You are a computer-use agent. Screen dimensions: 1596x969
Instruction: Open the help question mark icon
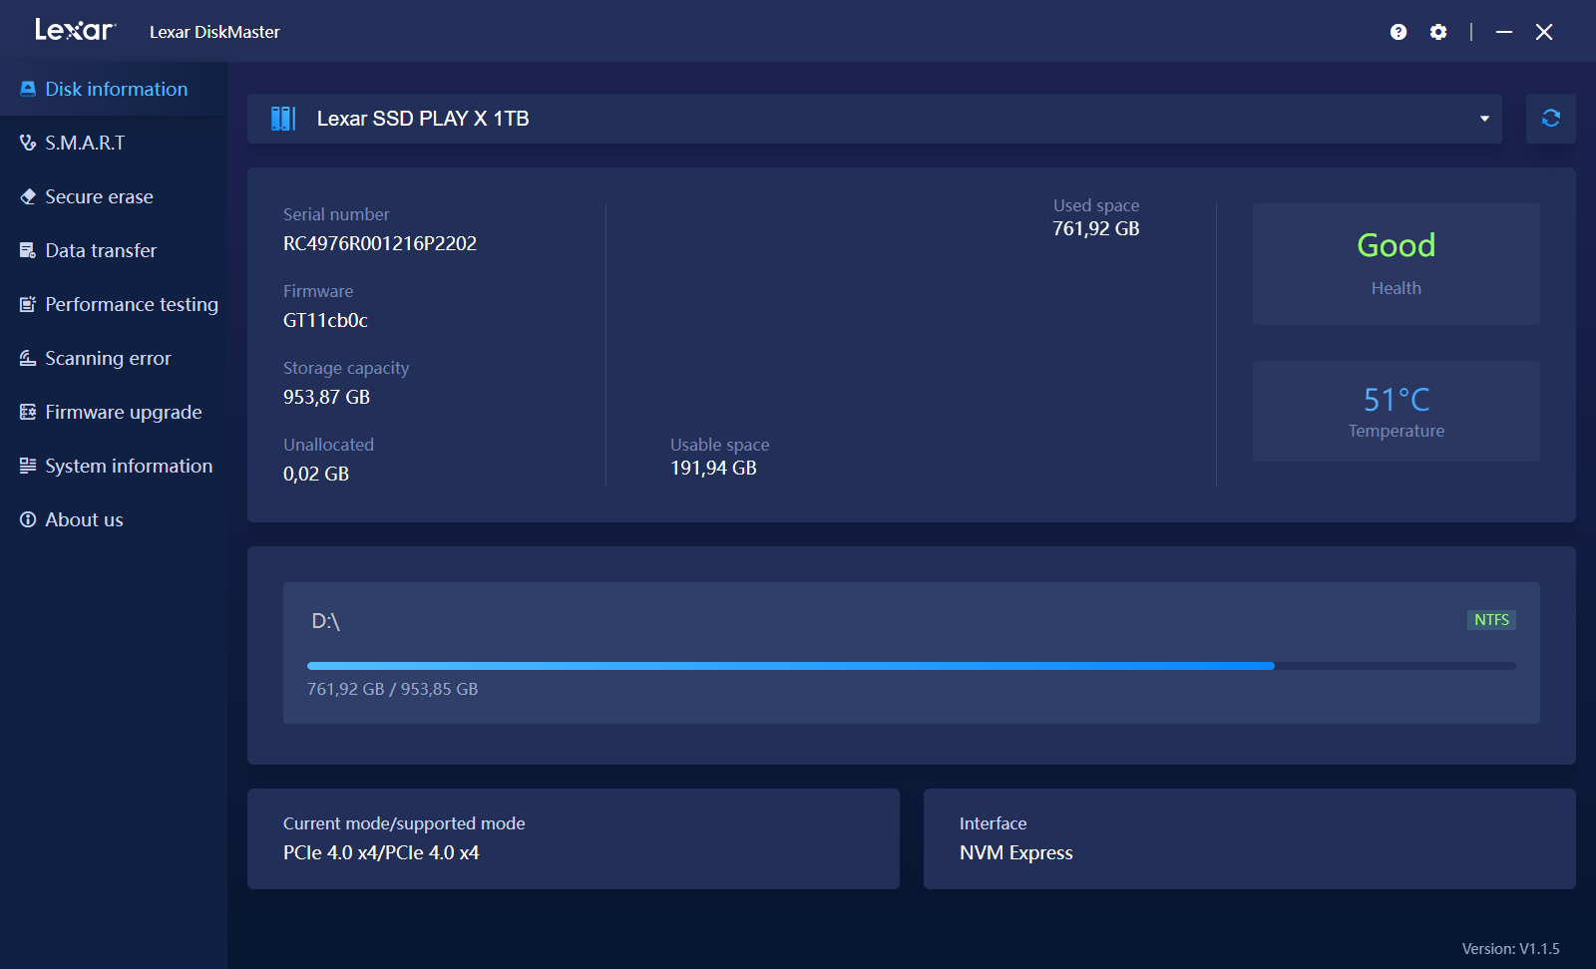1398,32
